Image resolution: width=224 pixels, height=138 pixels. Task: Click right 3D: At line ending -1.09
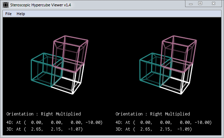point(154,129)
